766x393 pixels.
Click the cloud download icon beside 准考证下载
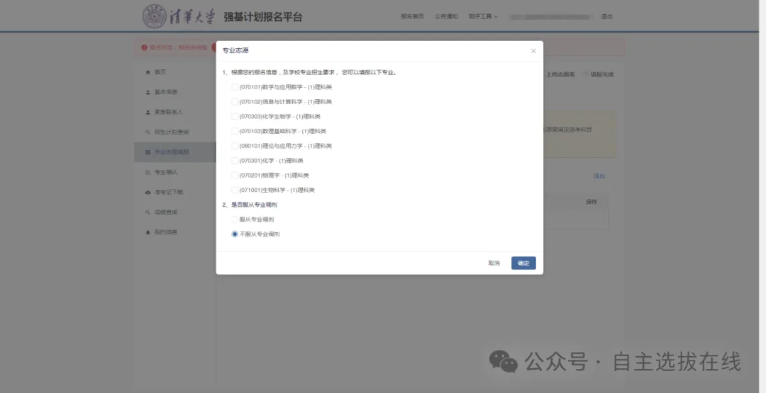148,193
